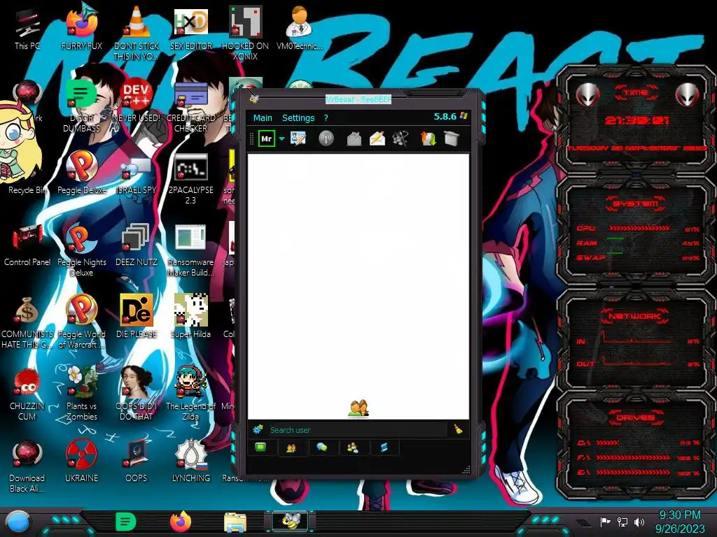Screen dimensions: 717x537
Task: Click the envelope with pencil compose icon
Action: (x=377, y=138)
